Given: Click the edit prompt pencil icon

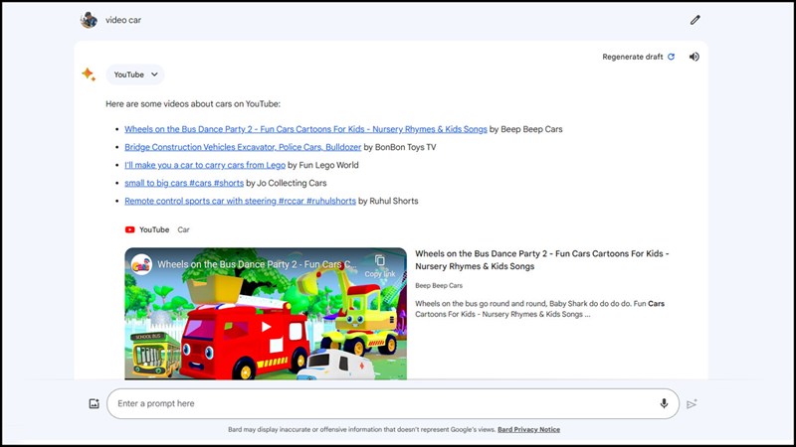Looking at the screenshot, I should tap(695, 20).
